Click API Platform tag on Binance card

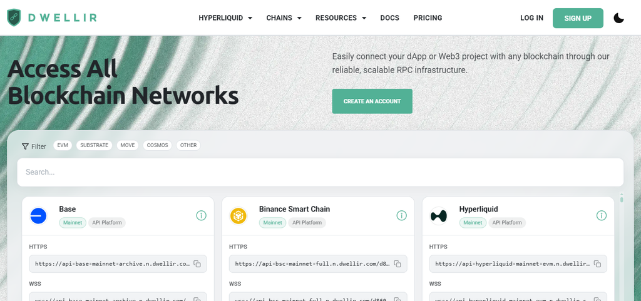point(307,223)
